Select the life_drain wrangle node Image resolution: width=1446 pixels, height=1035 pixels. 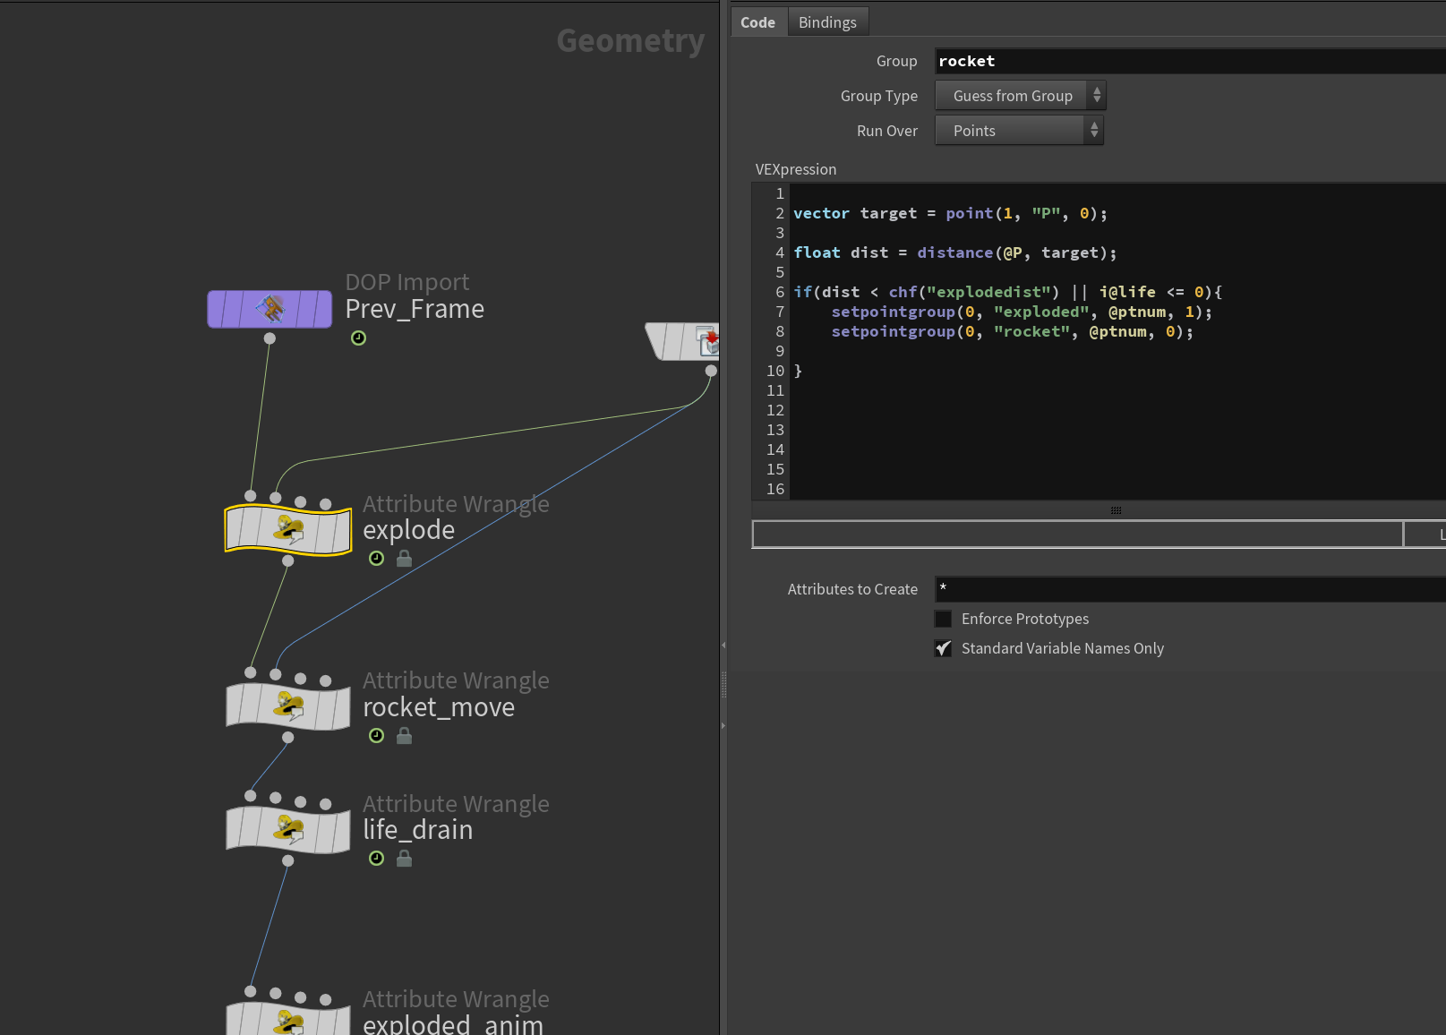point(287,829)
